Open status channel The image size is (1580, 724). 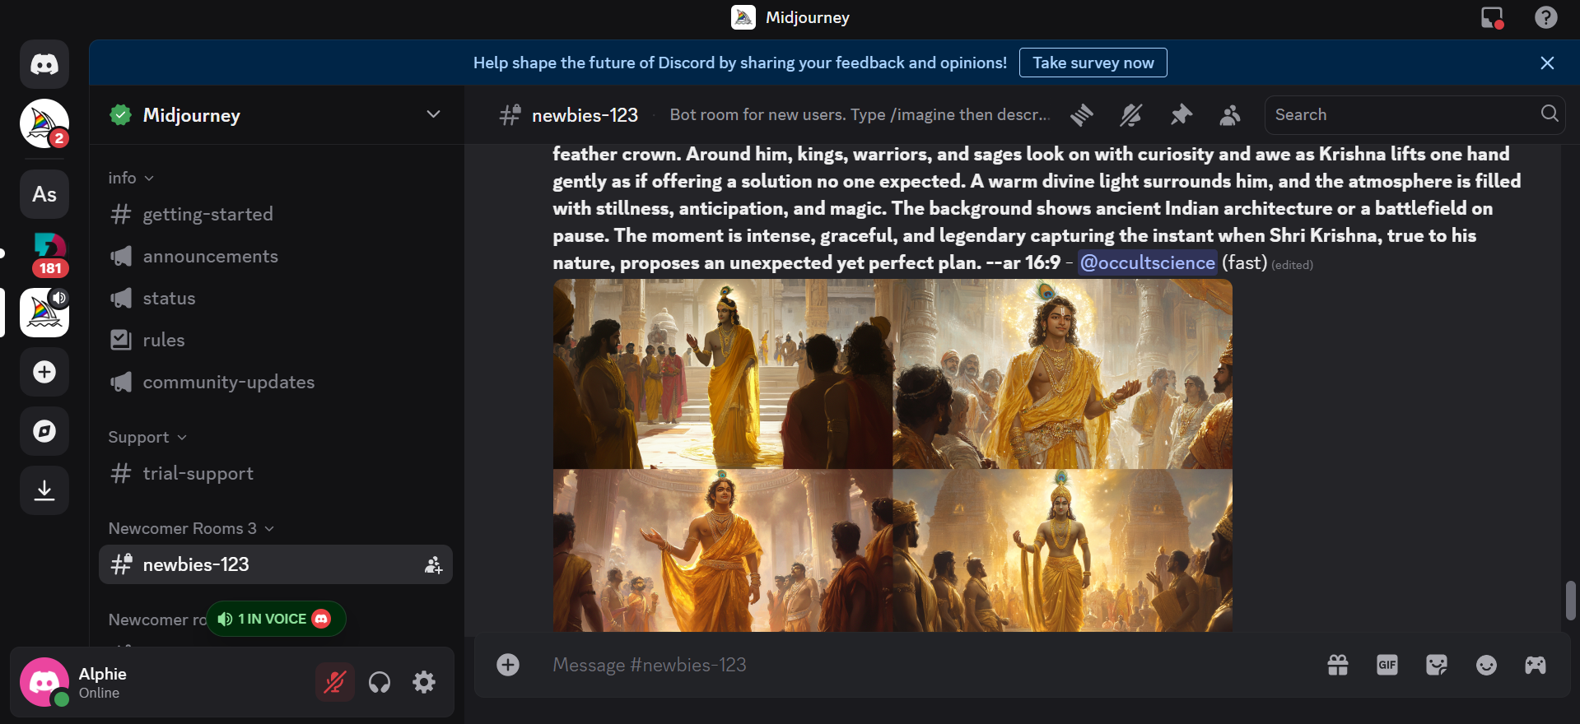[x=275, y=299]
